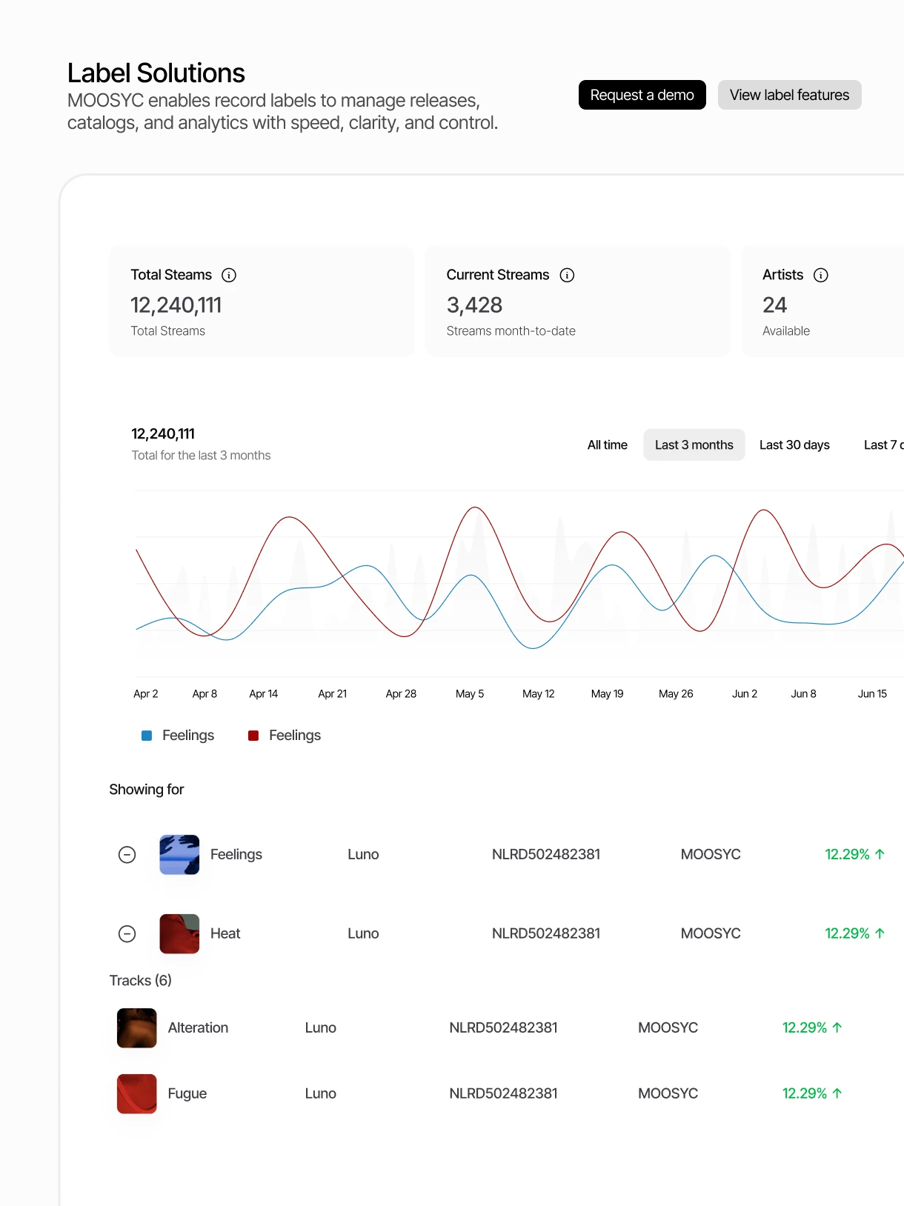Screen dimensions: 904x1206
Task: Show info for Artists card
Action: tap(820, 275)
